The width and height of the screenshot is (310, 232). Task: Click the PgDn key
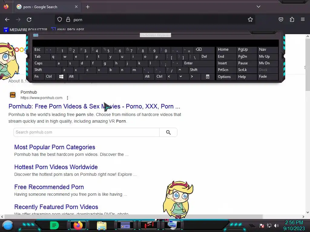[246, 56]
